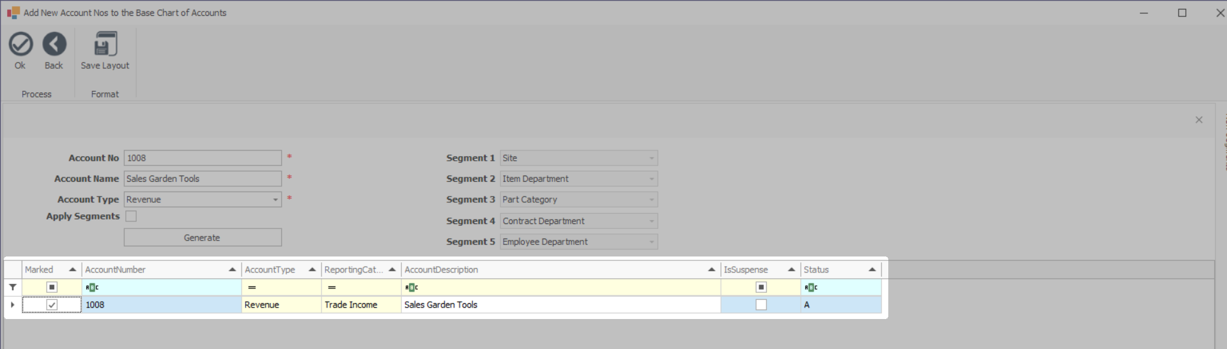1227x349 pixels.
Task: Click the Account Name input field
Action: point(203,179)
